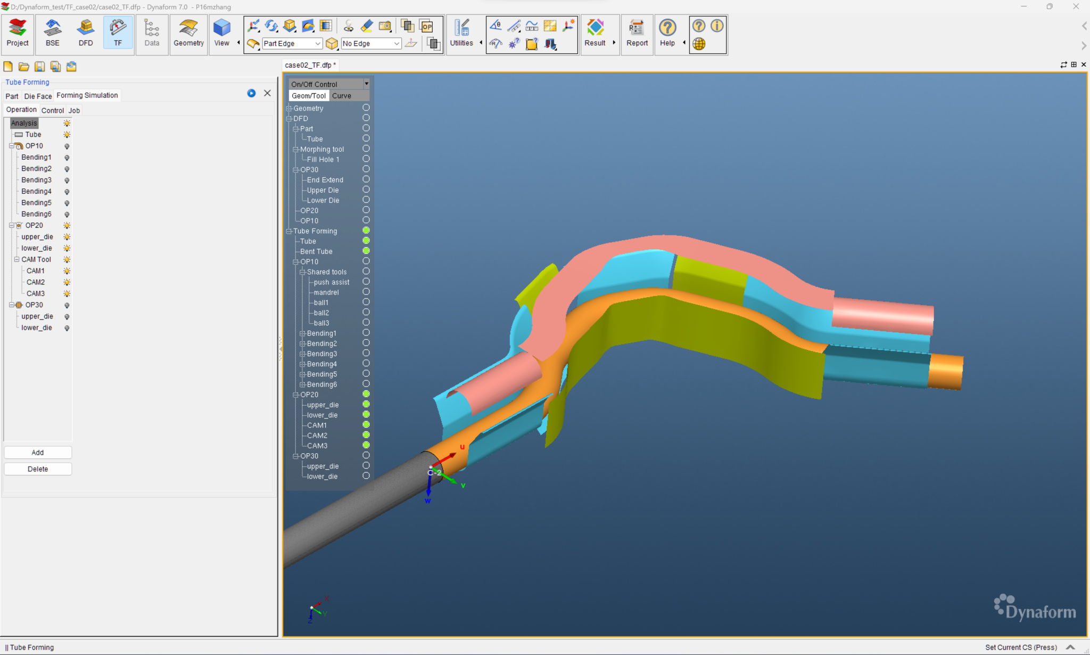1090x655 pixels.
Task: Toggle lightbulb for Bending3 operation
Action: click(67, 181)
